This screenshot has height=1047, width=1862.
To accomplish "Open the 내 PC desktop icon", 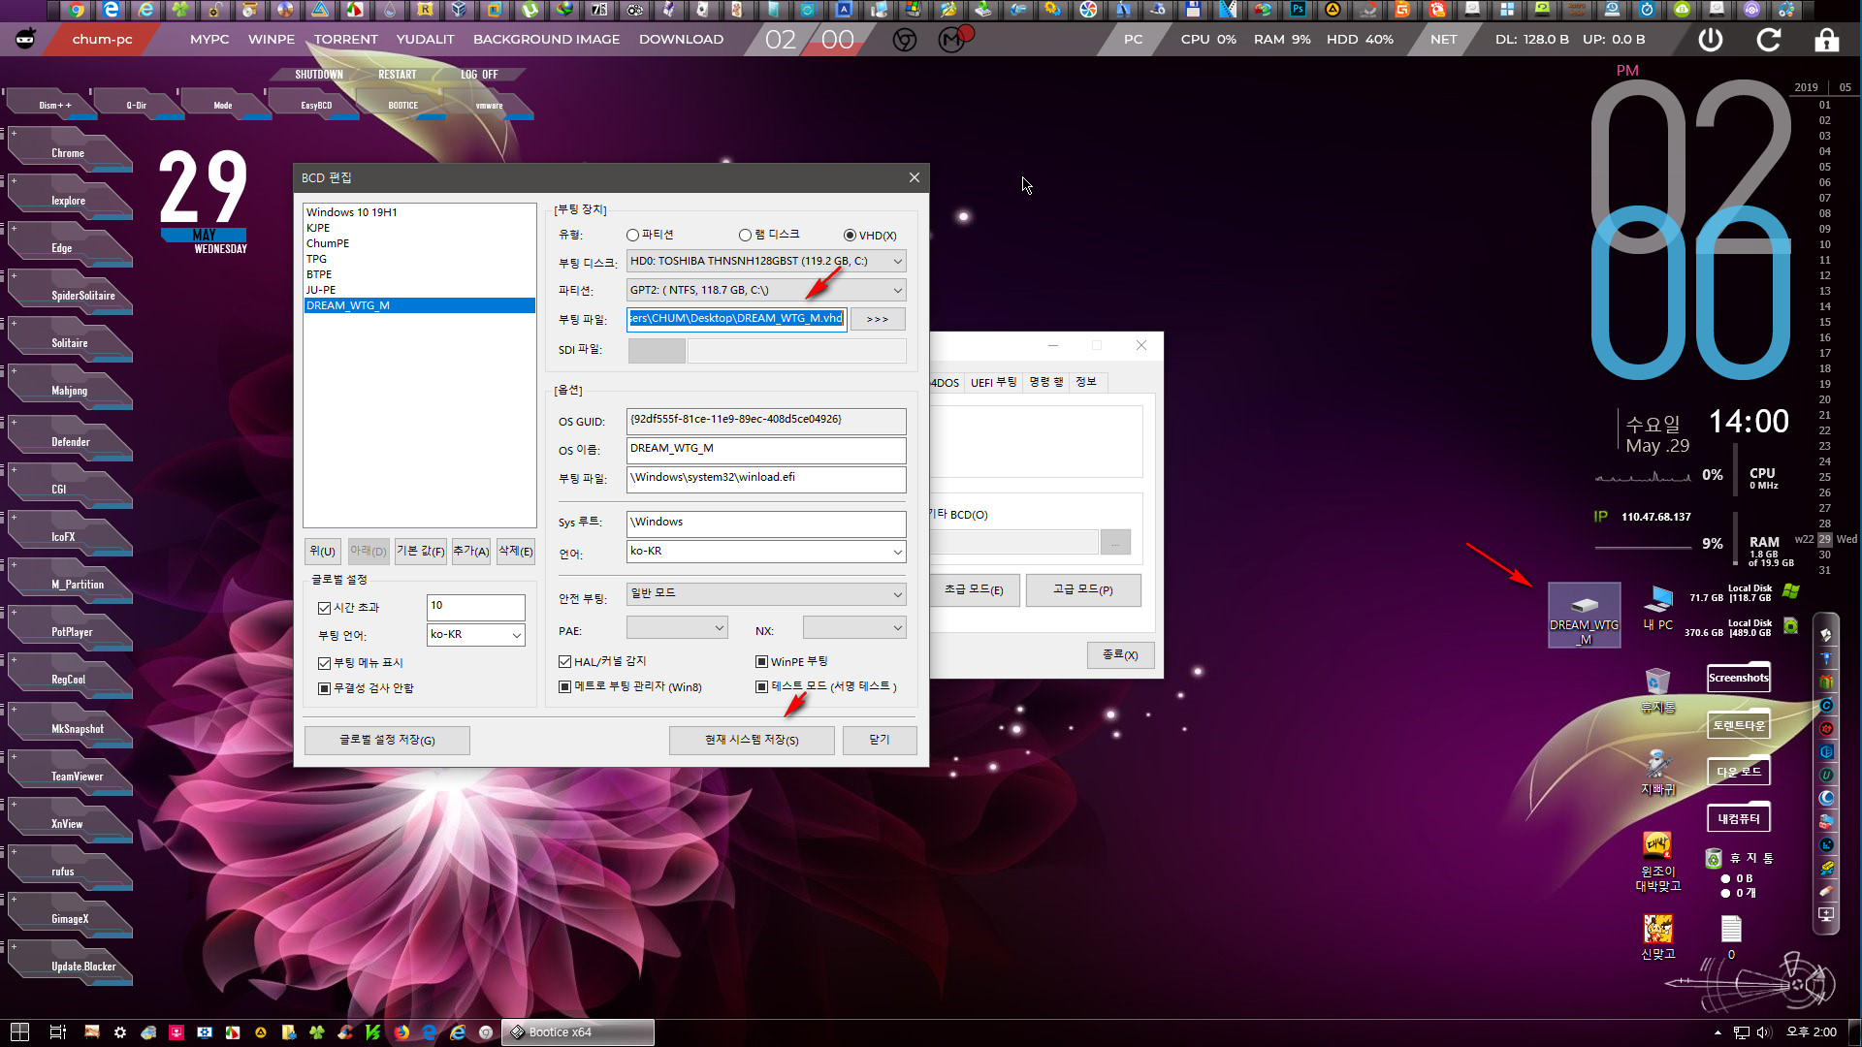I will (x=1657, y=609).
